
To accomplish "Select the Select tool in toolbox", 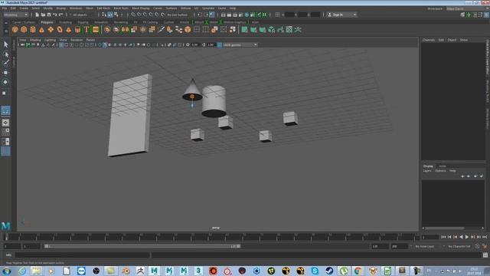I will click(5, 44).
